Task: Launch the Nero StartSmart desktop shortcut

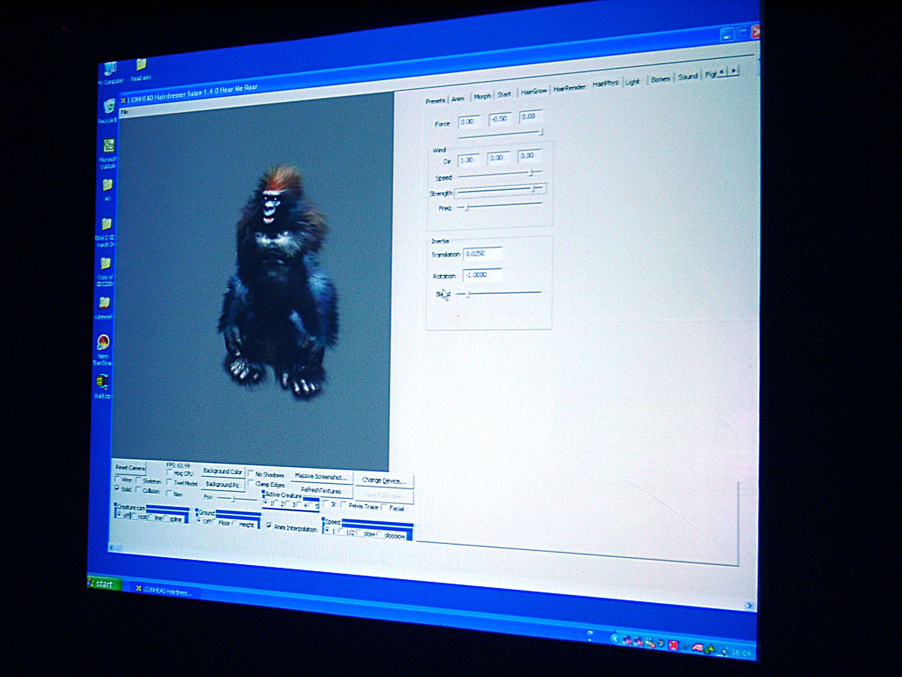Action: [103, 343]
